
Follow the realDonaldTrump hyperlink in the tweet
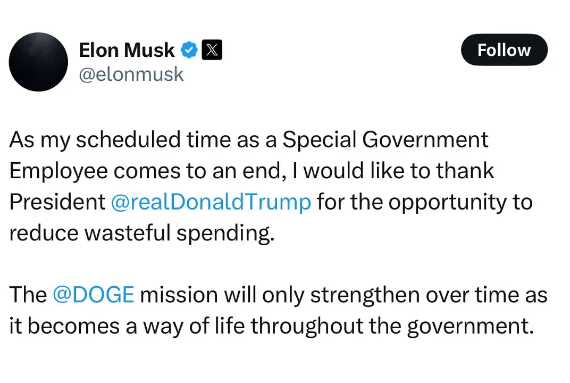click(x=212, y=202)
